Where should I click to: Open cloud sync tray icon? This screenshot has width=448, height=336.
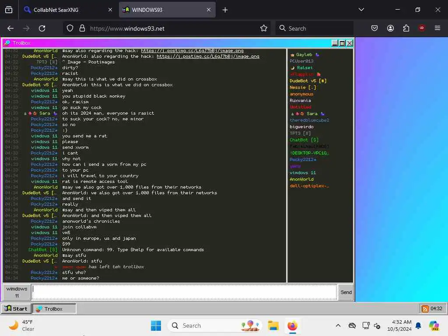coord(352,325)
